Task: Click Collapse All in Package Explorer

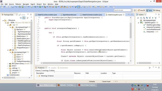Action: tap(21, 18)
